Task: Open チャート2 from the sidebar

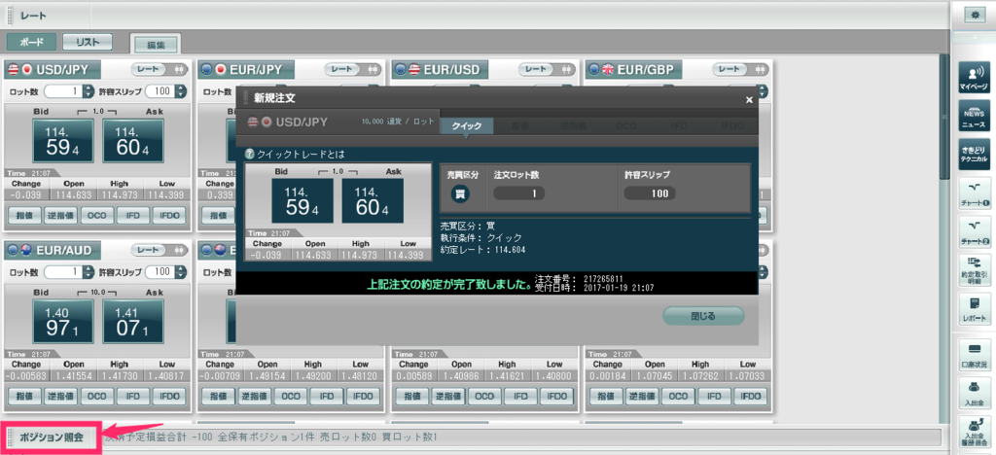Action: pos(974,231)
